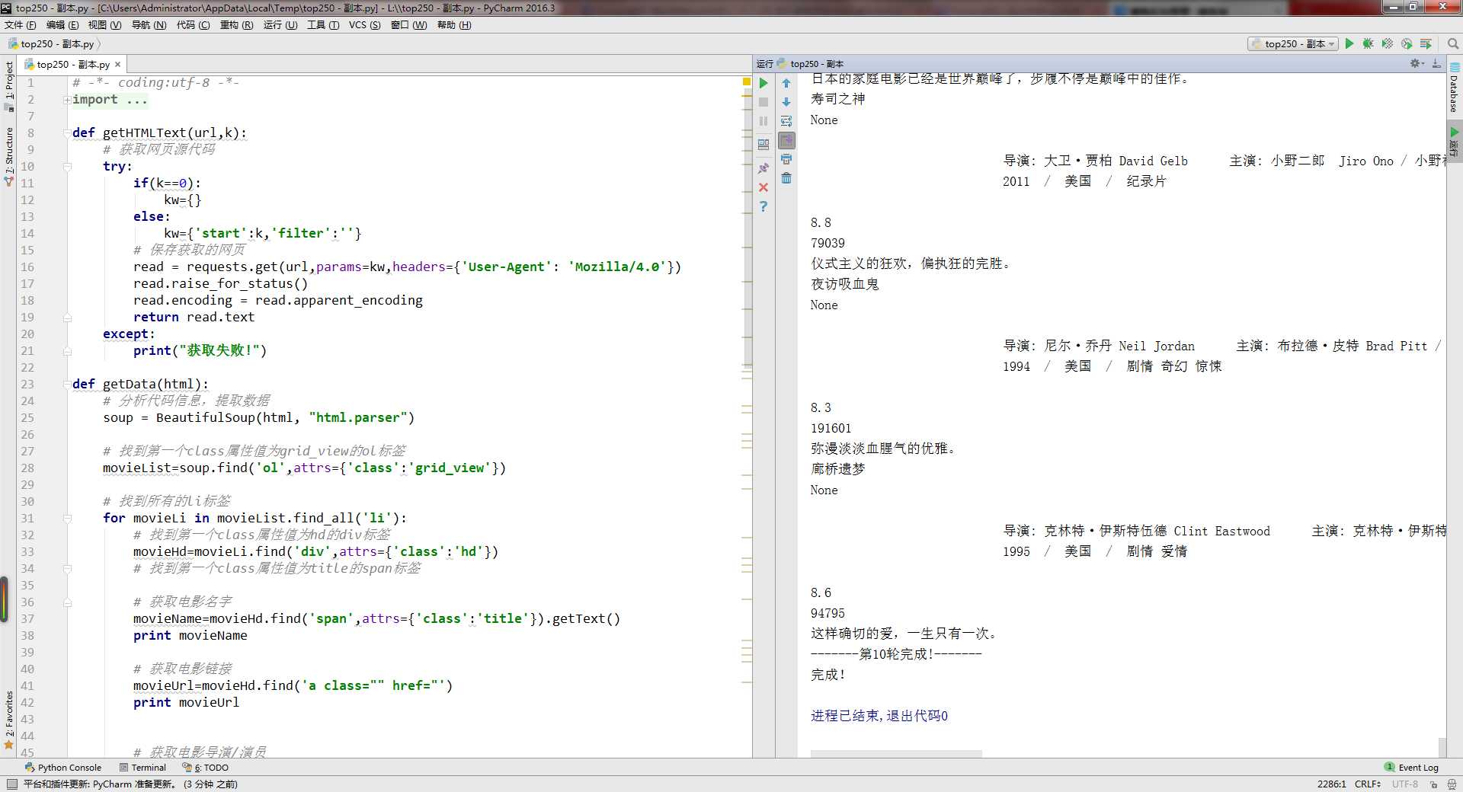Toggle the Favorites side tool window

[x=9, y=719]
